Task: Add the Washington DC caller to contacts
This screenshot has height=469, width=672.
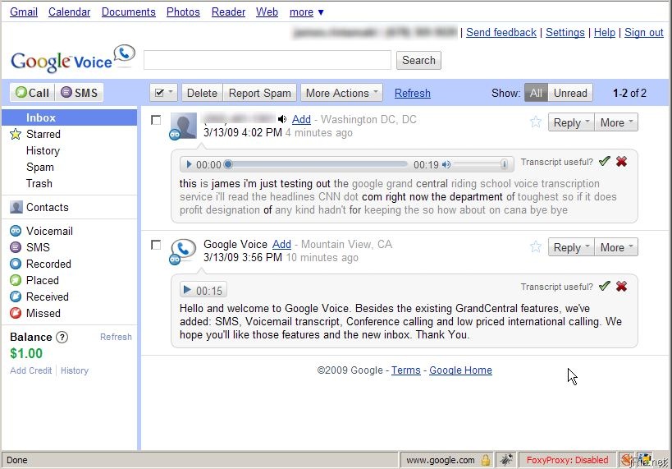Action: pos(301,119)
